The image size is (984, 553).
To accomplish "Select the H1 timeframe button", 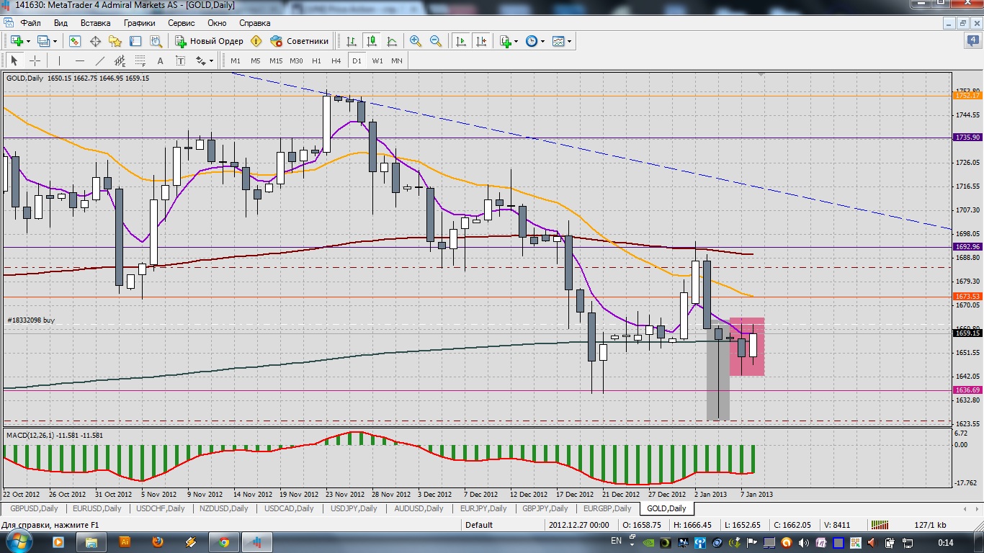I will pos(316,60).
